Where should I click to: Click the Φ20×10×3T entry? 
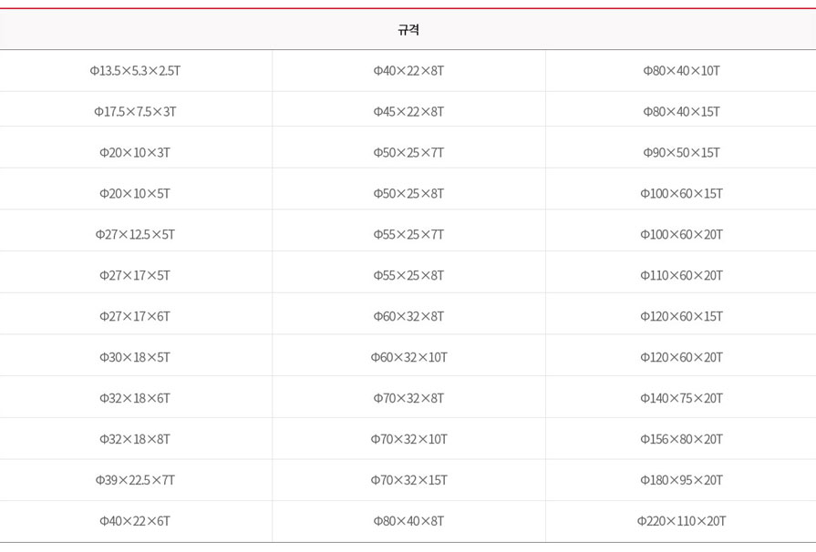click(x=135, y=153)
